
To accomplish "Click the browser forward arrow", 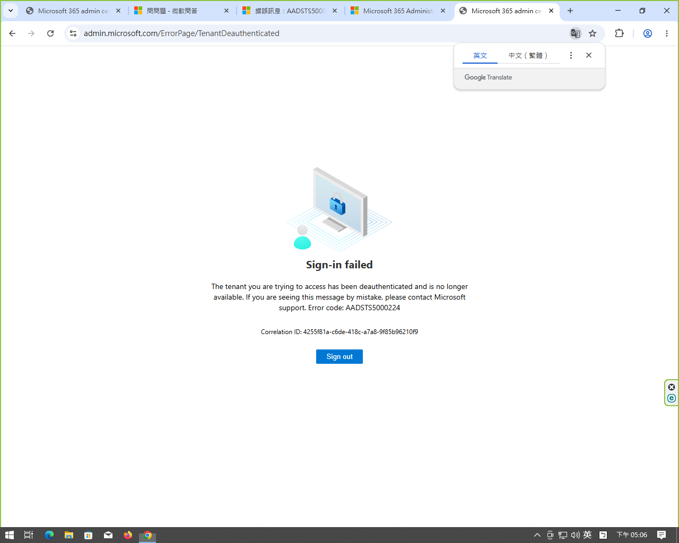I will pos(31,33).
